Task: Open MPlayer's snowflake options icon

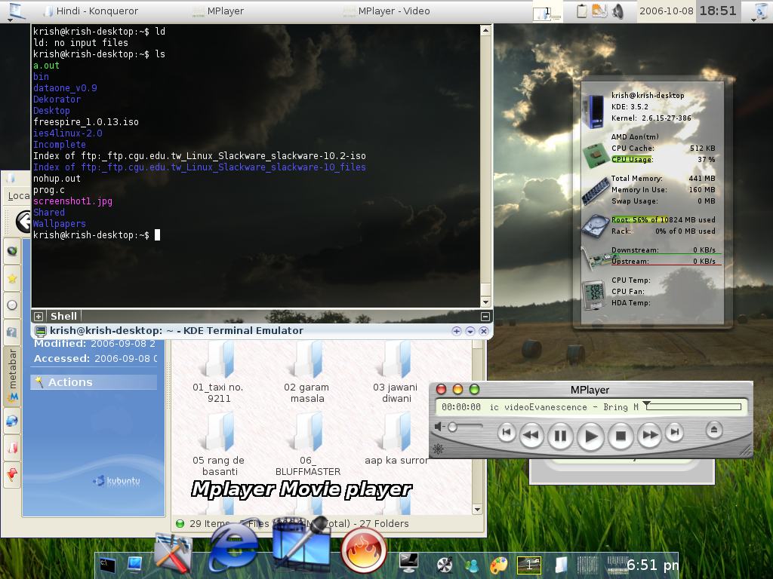Action: tap(438, 449)
